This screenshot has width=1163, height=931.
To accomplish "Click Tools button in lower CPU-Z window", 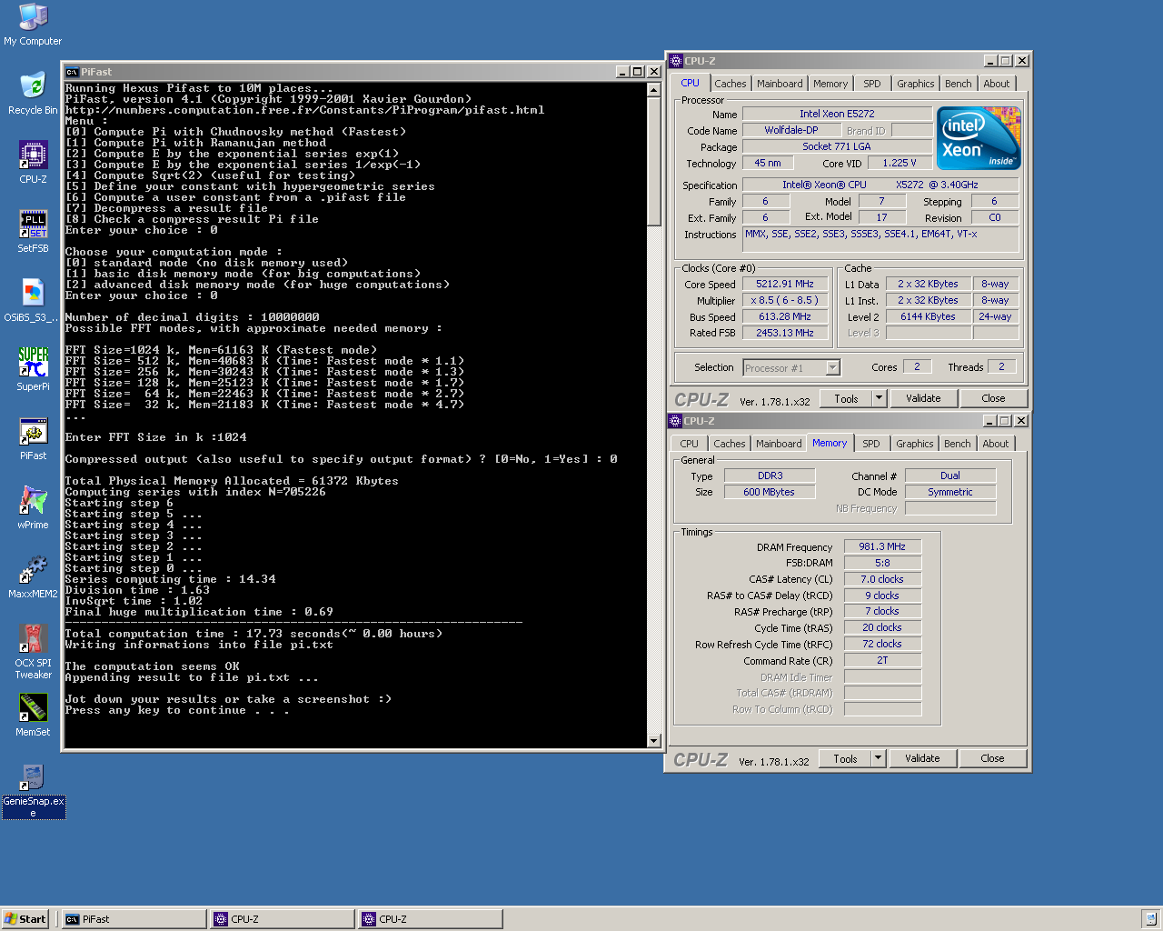I will (845, 758).
